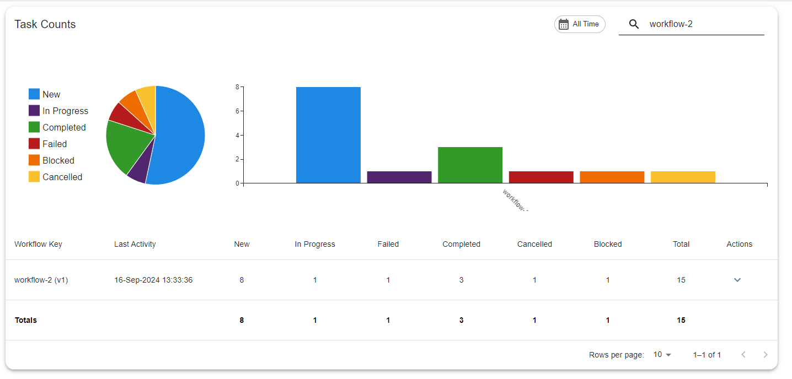Viewport: 792px width, 379px height.
Task: Click the Completed column header
Action: pyautogui.click(x=461, y=244)
